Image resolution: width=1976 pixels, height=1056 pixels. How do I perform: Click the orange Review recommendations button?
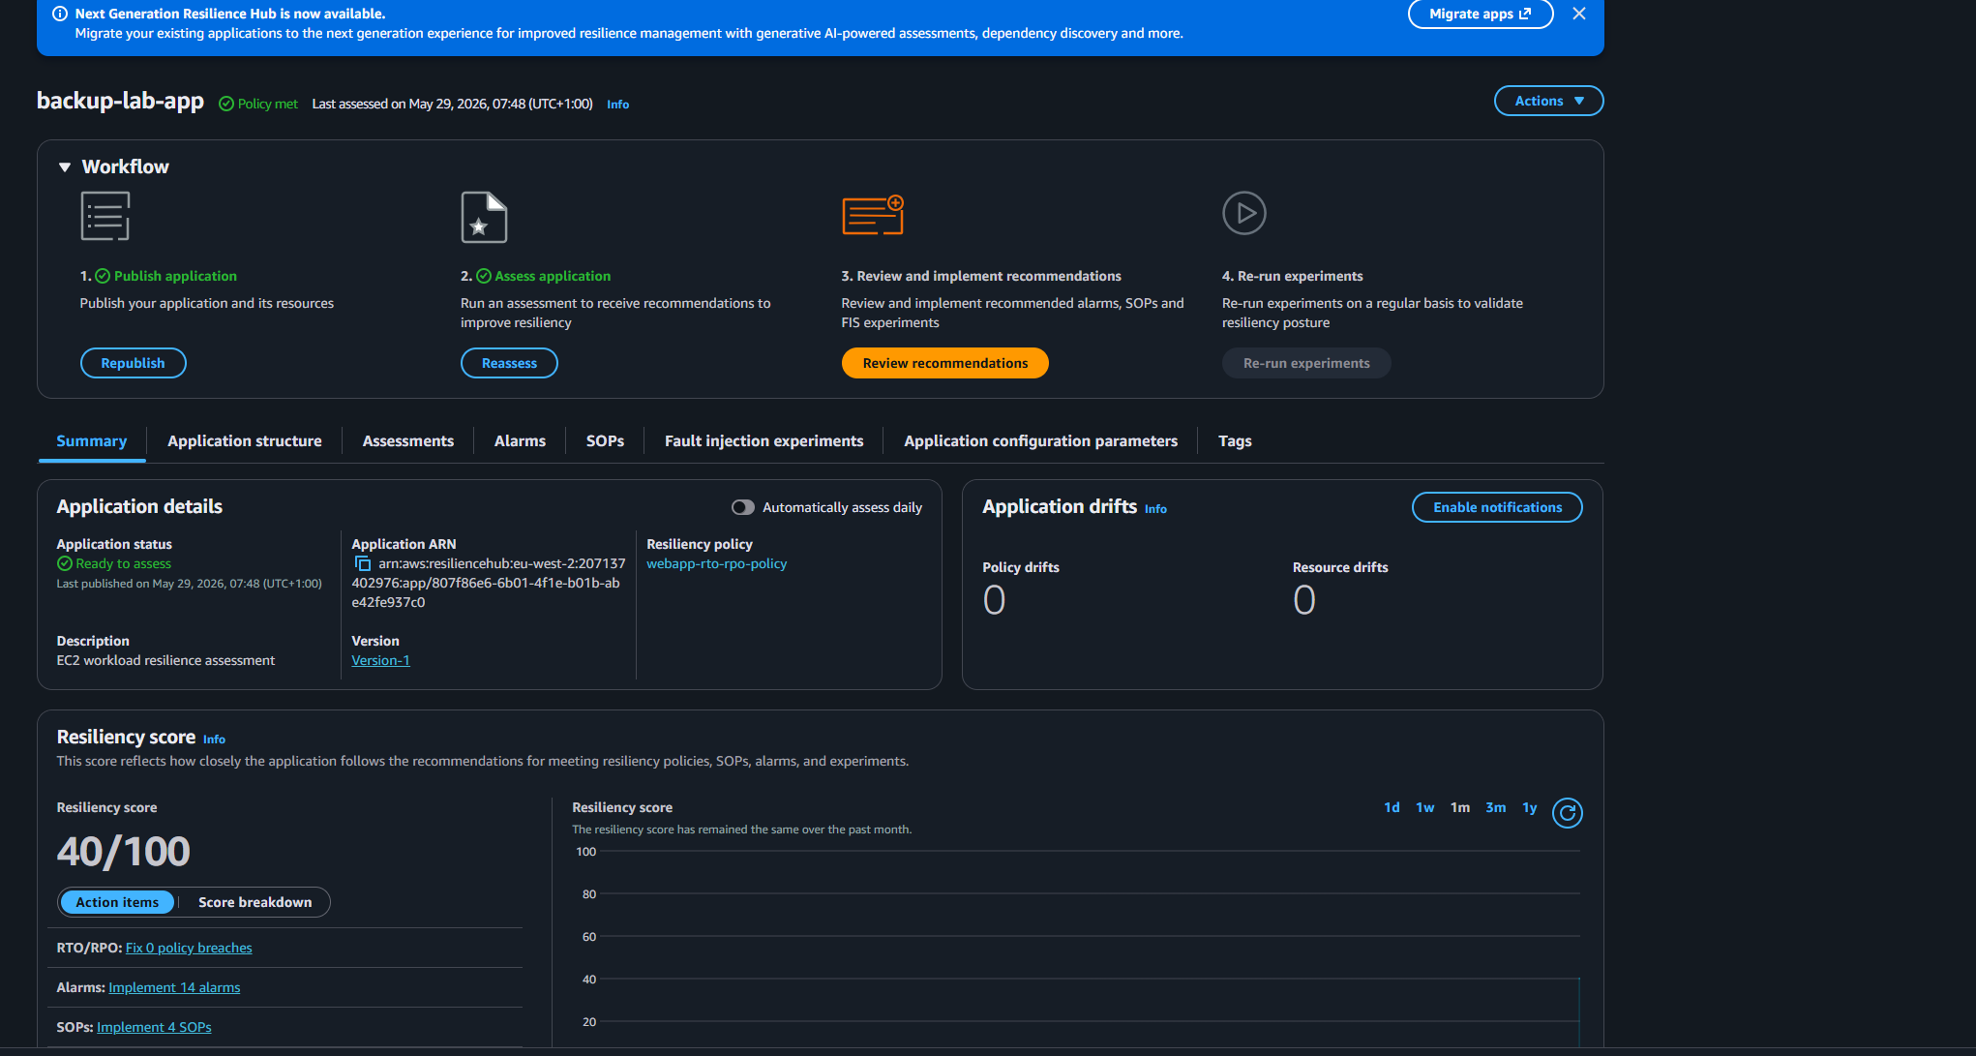point(945,363)
